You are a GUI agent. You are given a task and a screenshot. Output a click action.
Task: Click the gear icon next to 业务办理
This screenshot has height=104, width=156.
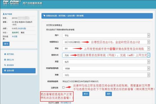5,71
